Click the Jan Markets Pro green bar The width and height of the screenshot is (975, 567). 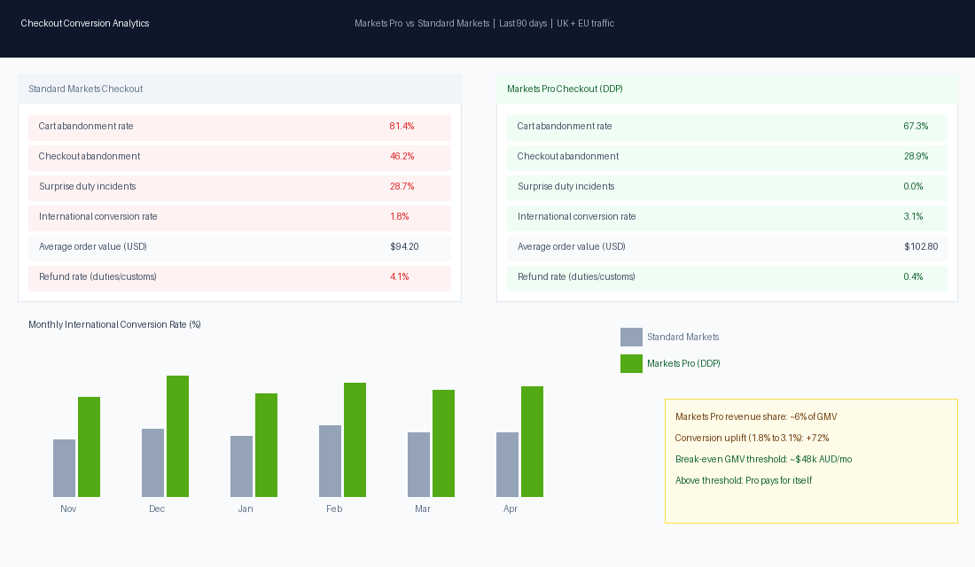(x=266, y=445)
